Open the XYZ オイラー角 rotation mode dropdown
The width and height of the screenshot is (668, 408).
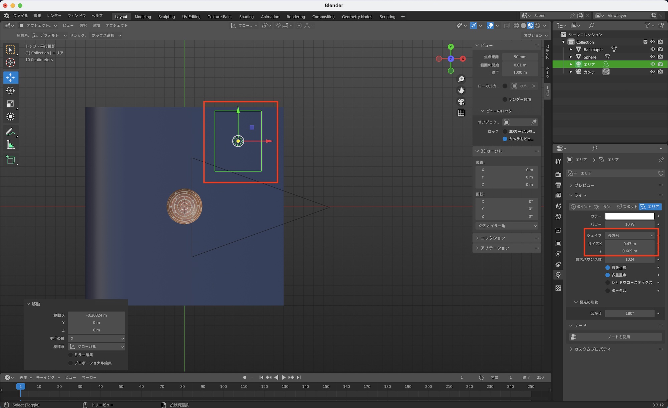tap(507, 226)
